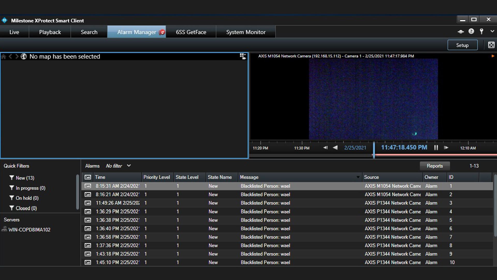Sort by Priority Level column
The width and height of the screenshot is (497, 280).
158,177
